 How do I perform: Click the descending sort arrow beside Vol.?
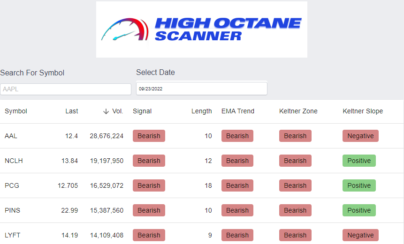coord(106,111)
